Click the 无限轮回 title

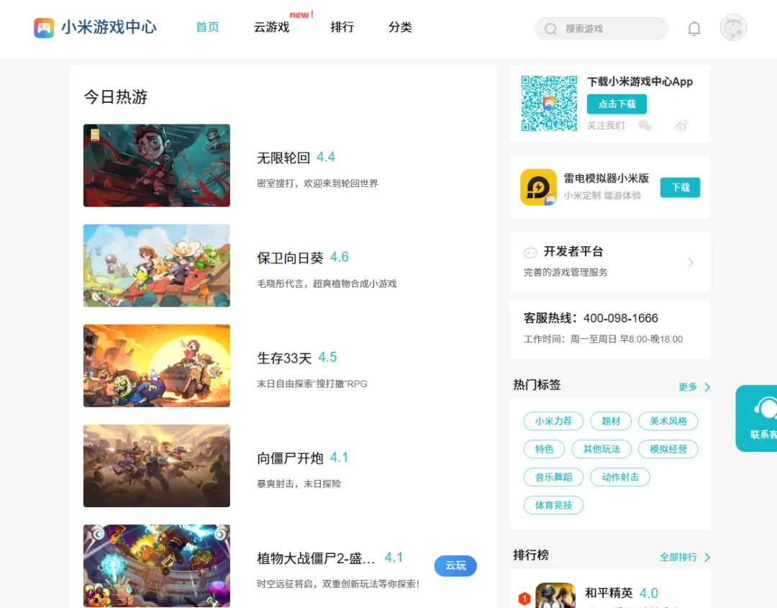[x=283, y=158]
